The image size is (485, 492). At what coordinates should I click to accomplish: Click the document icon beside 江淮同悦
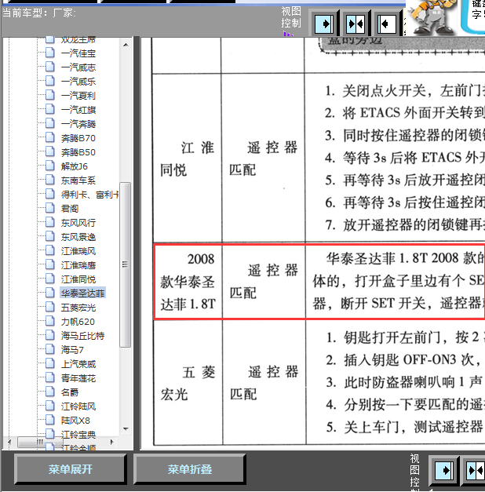tap(50, 279)
